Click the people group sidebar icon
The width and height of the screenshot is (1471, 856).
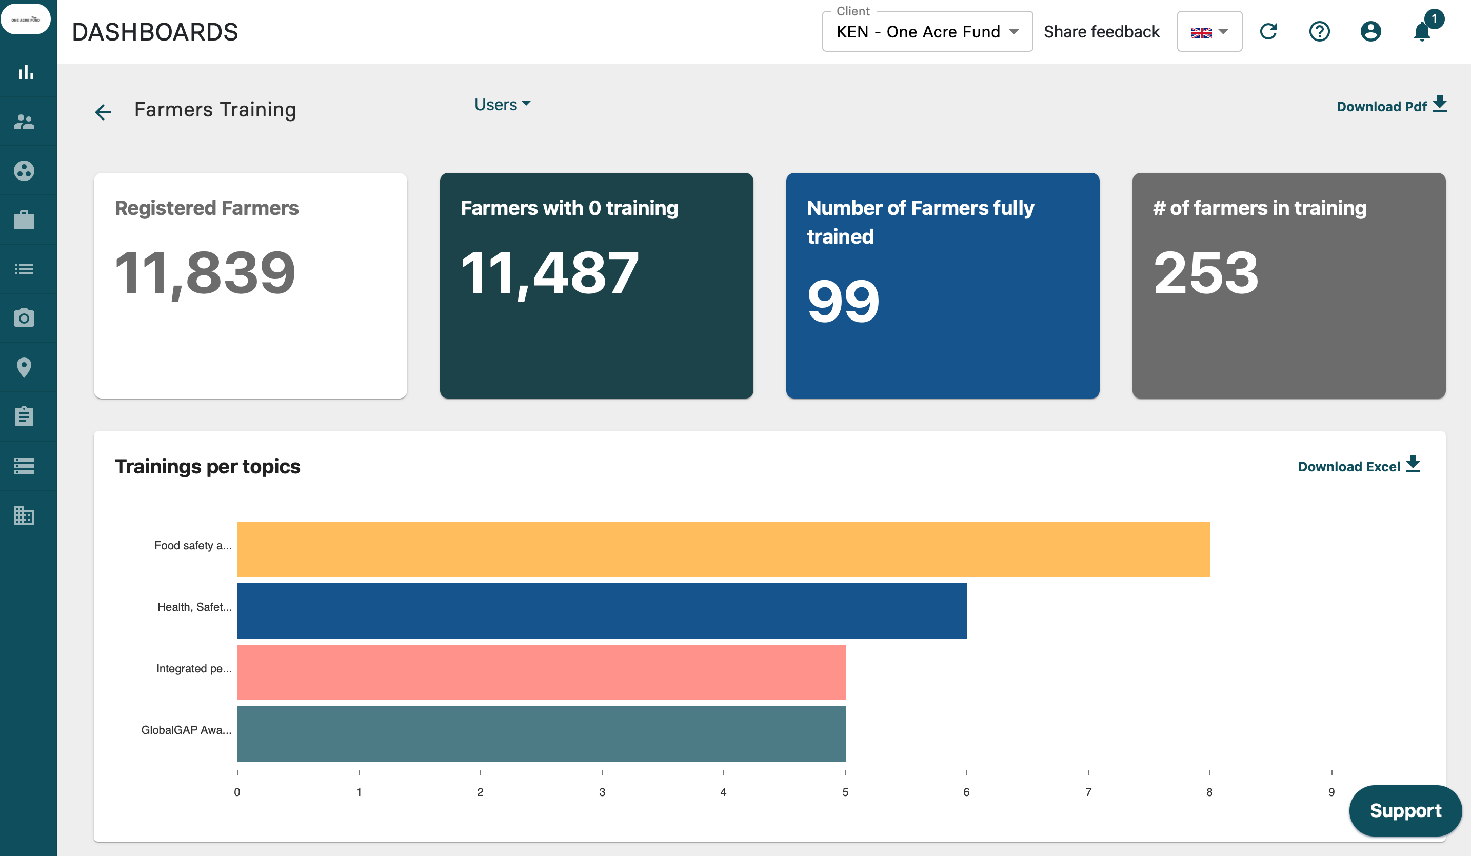pyautogui.click(x=24, y=122)
